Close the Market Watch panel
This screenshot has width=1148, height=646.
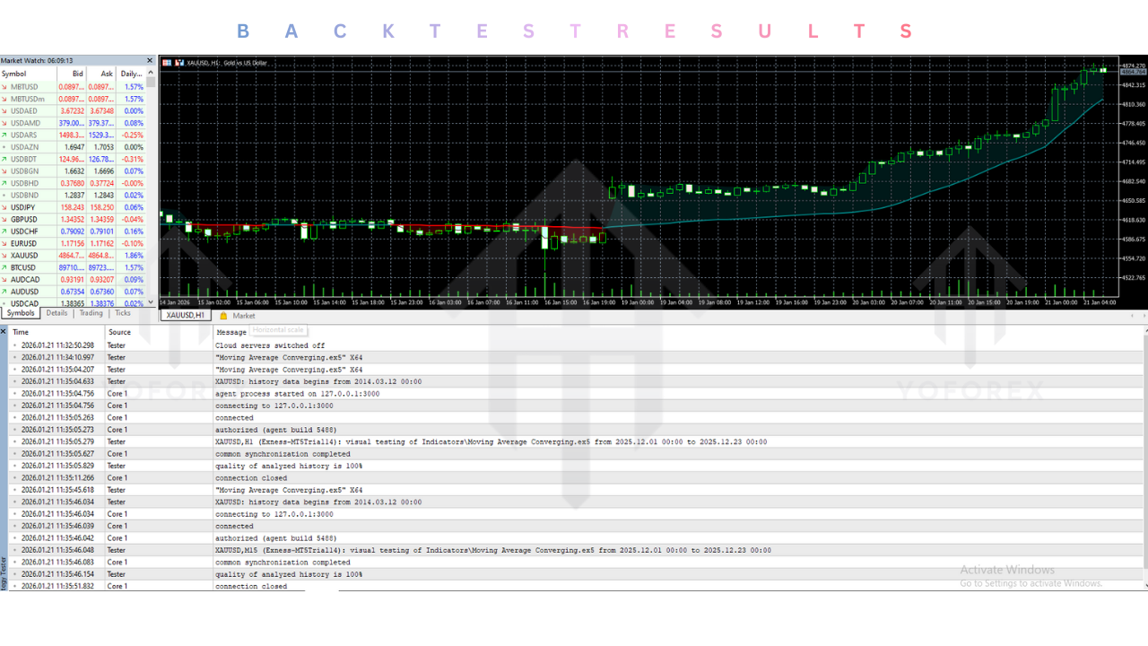[x=149, y=60]
